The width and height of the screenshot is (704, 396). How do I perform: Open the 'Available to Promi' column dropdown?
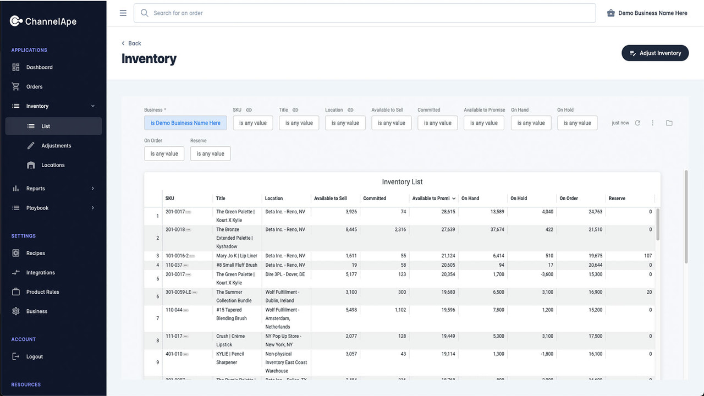coord(455,198)
